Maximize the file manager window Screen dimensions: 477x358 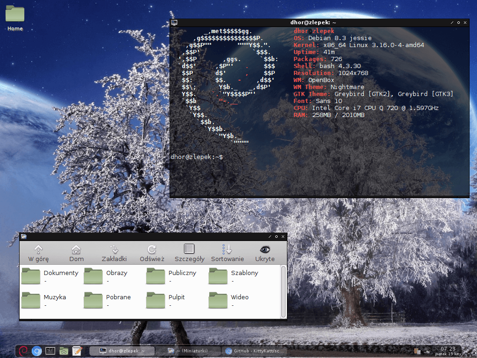click(276, 236)
